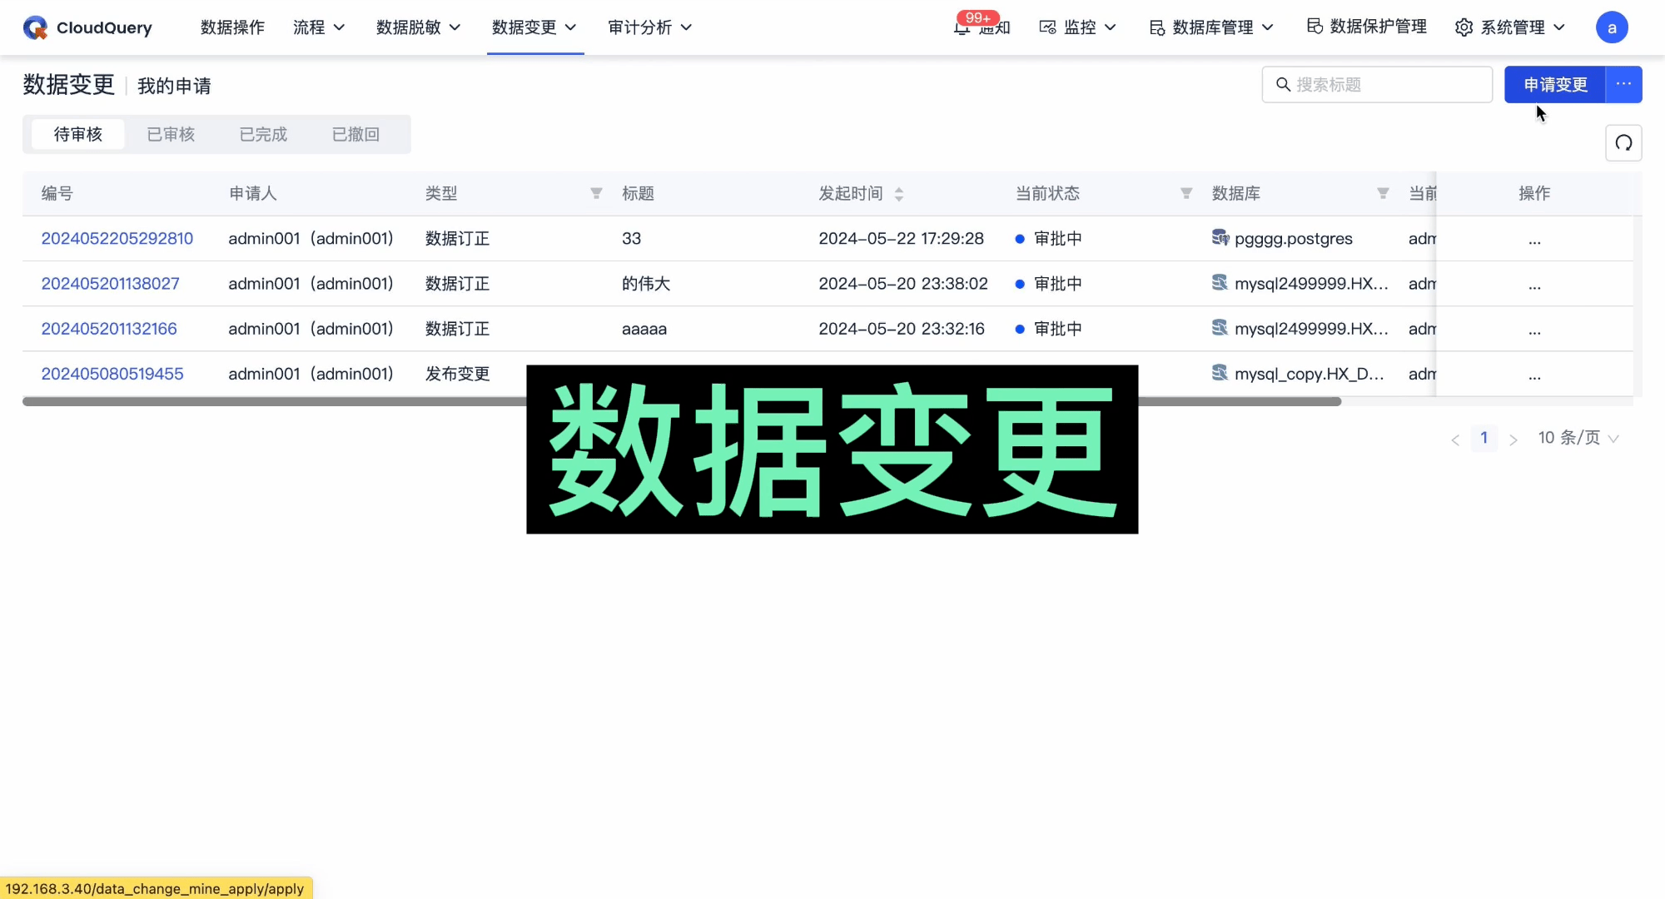Open application 2024052205292810 via its link
This screenshot has width=1665, height=899.
point(117,238)
